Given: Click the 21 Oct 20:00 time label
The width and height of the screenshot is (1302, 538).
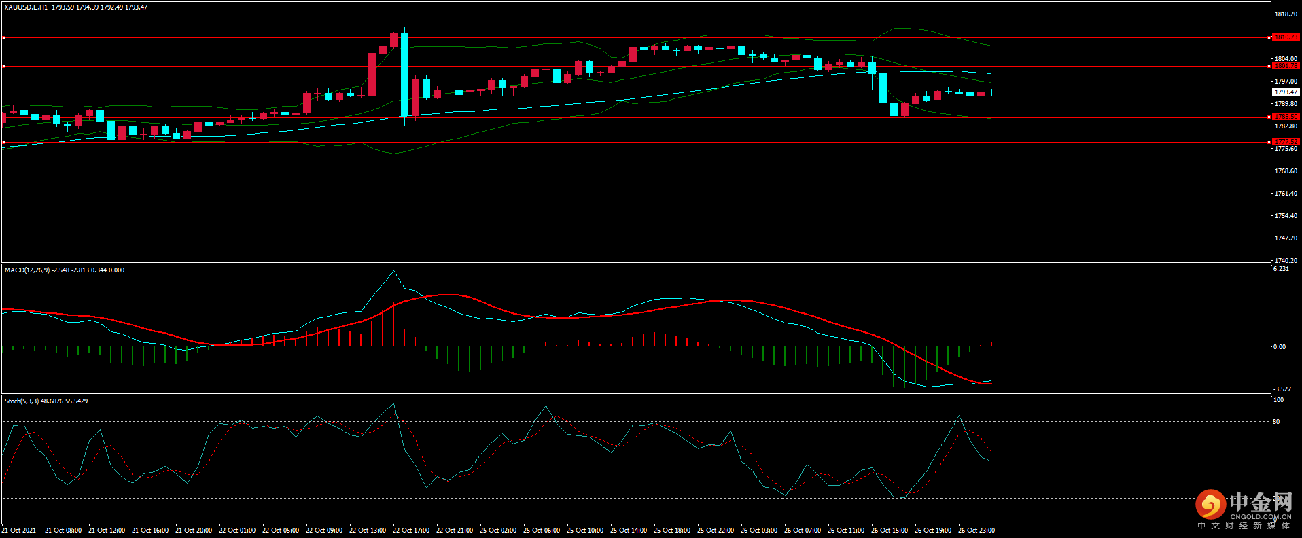Looking at the screenshot, I should tap(194, 531).
